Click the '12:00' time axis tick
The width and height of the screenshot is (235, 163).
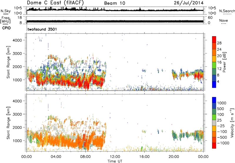click(x=115, y=157)
